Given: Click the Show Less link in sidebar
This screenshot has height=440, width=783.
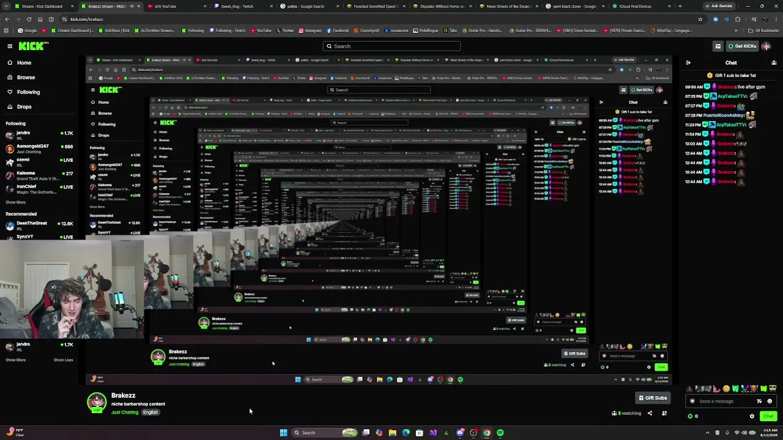Looking at the screenshot, I should 63,360.
